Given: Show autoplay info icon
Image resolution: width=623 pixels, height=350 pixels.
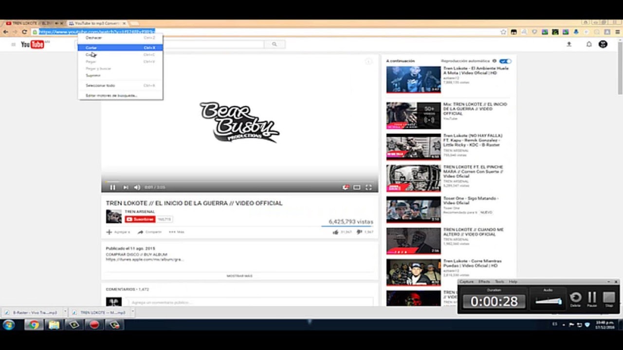Looking at the screenshot, I should 495,61.
